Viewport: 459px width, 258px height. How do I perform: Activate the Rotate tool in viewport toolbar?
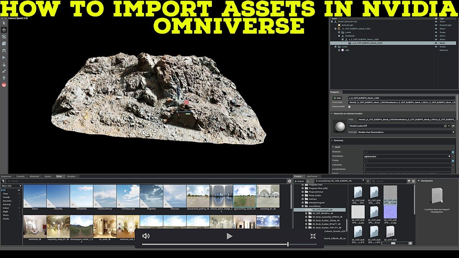pos(4,37)
